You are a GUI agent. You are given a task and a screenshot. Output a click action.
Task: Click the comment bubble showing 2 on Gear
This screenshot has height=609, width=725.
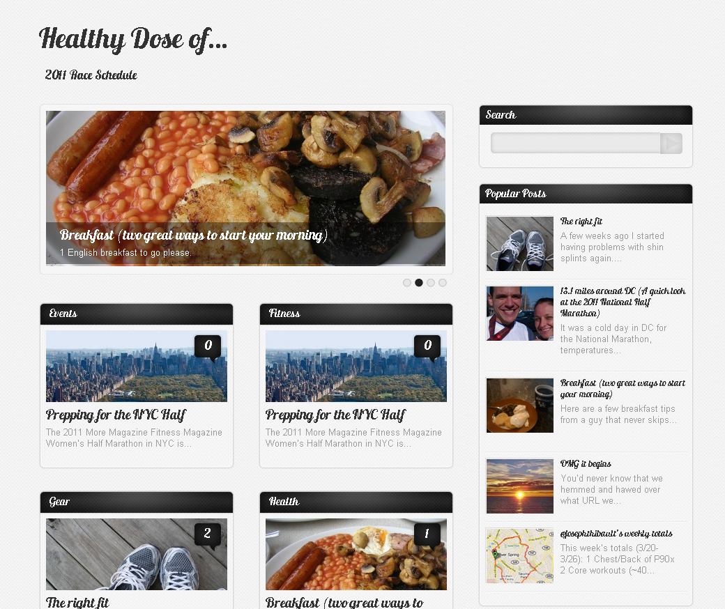coord(208,534)
